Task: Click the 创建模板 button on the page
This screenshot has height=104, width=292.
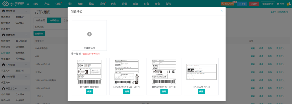Action: 39,34
